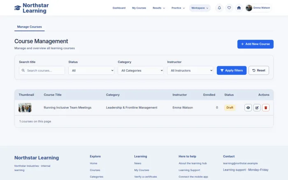Screen dimensions: 288x180
Task: Open the All Categories dropdown
Action: click(x=141, y=70)
